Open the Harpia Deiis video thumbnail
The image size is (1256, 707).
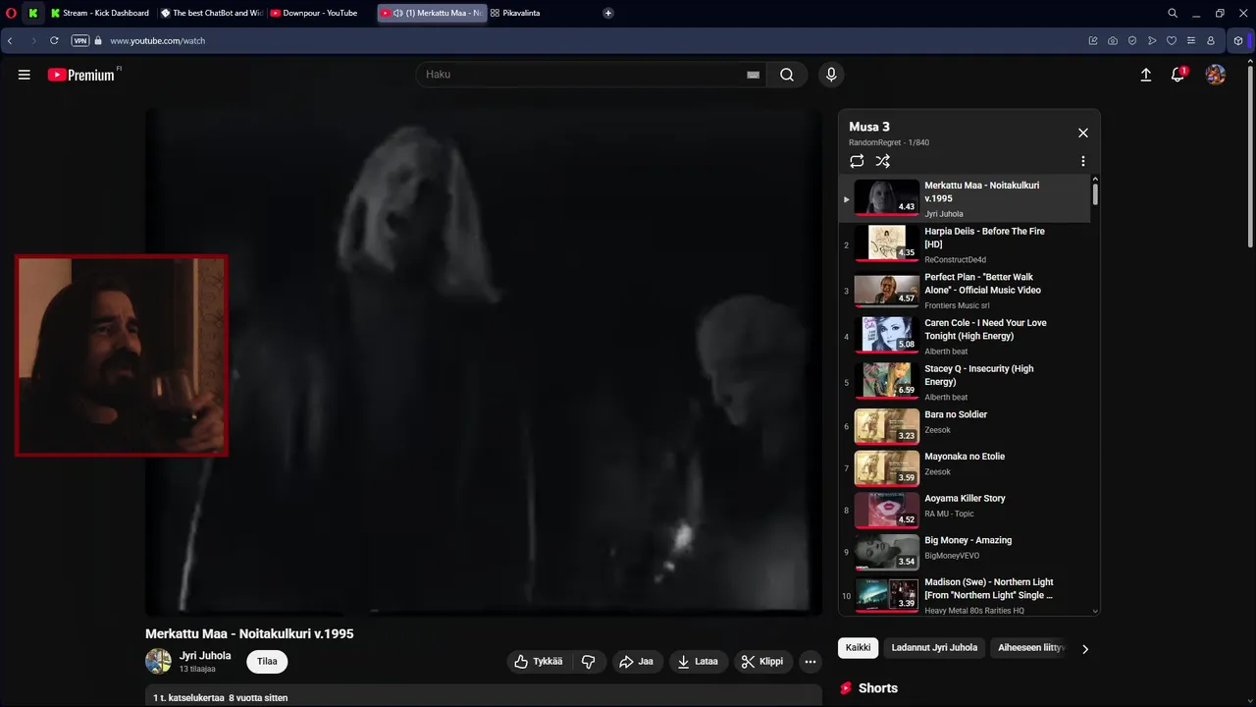887,243
